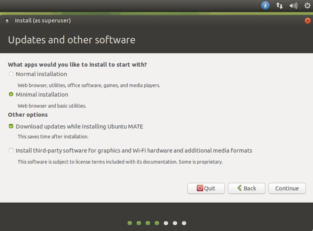Open the session gear icon in top panel
The image size is (313, 231).
(307, 6)
